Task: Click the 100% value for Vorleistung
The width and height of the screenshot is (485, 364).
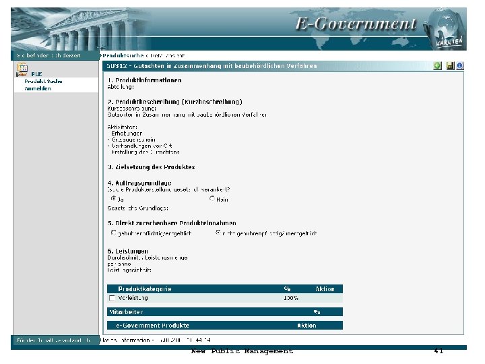Action: pyautogui.click(x=291, y=298)
